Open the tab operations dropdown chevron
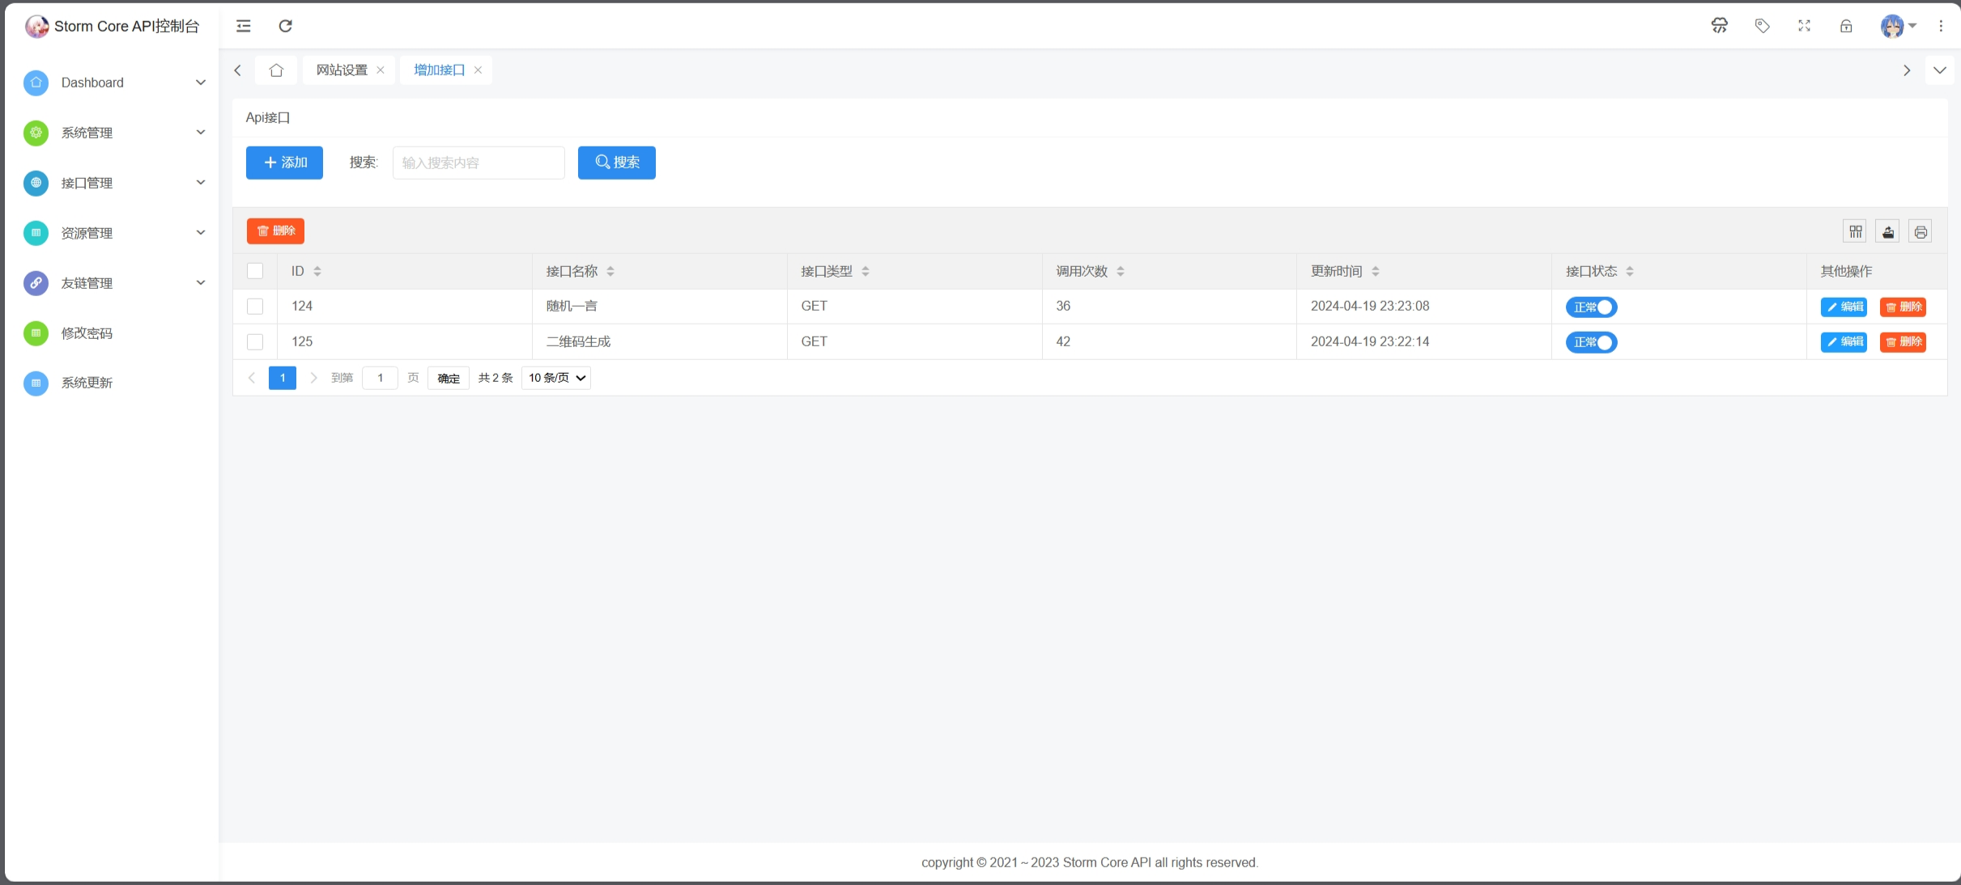The height and width of the screenshot is (885, 1961). pyautogui.click(x=1940, y=70)
